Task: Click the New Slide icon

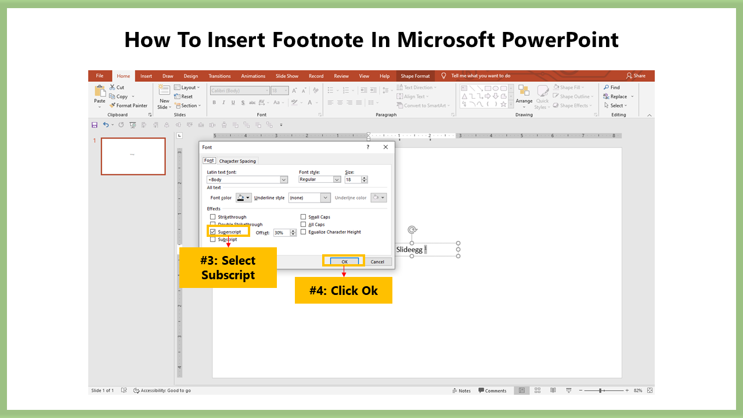Action: [164, 91]
